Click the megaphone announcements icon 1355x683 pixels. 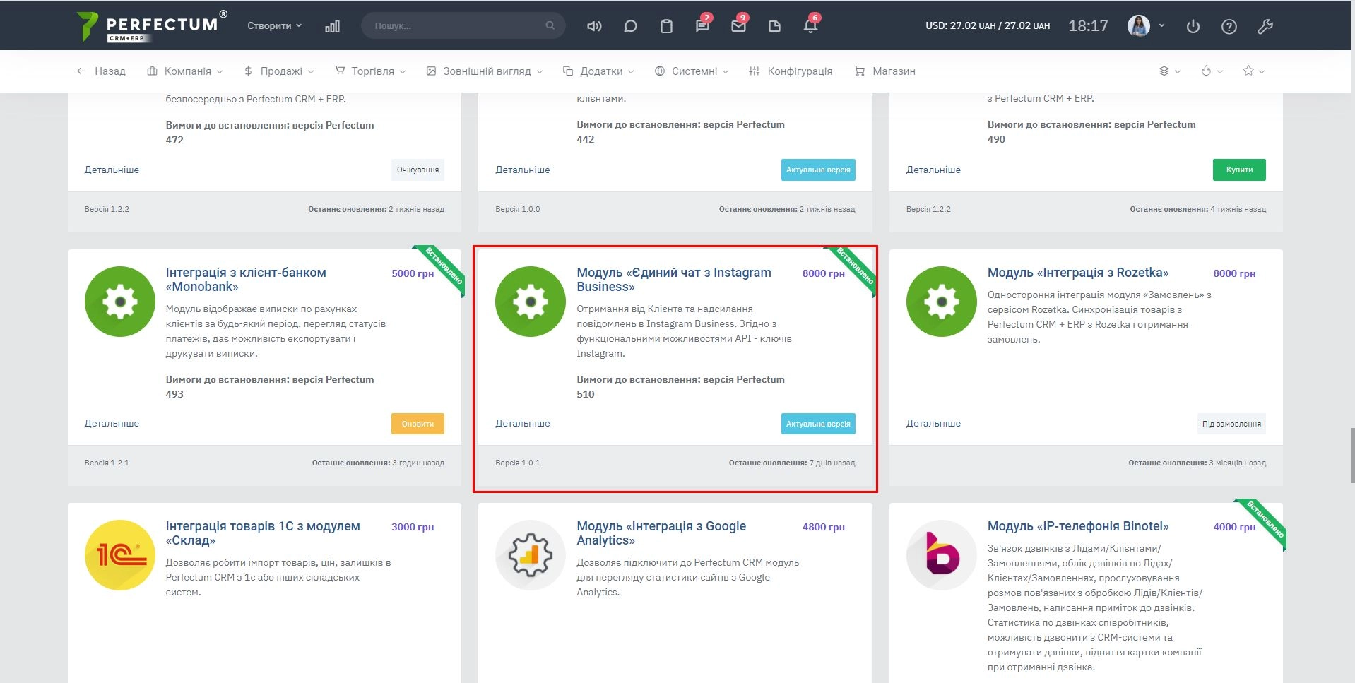[x=594, y=26]
